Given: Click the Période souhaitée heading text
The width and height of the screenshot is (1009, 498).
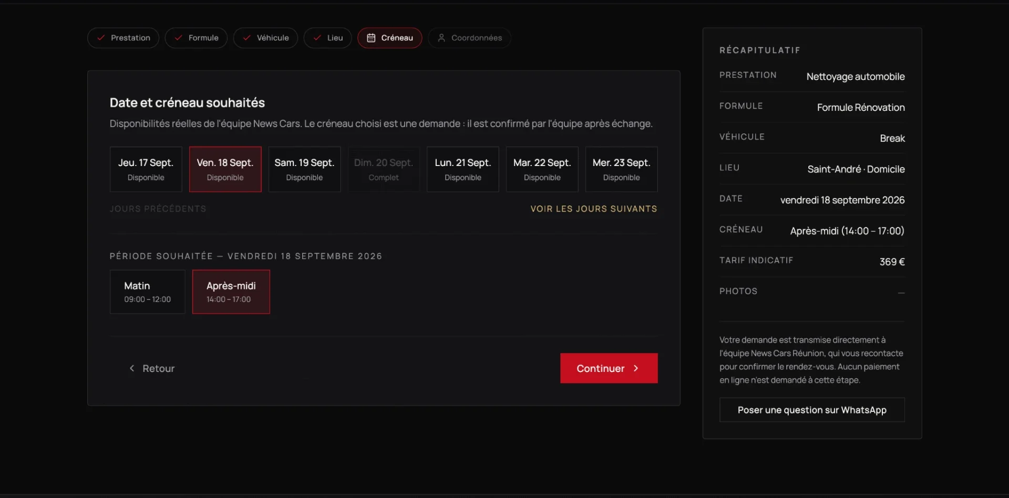Looking at the screenshot, I should pos(246,256).
